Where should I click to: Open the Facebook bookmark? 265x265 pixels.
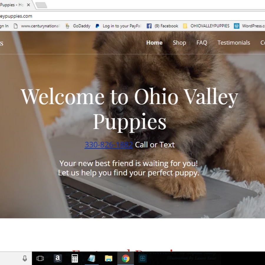tap(162, 26)
